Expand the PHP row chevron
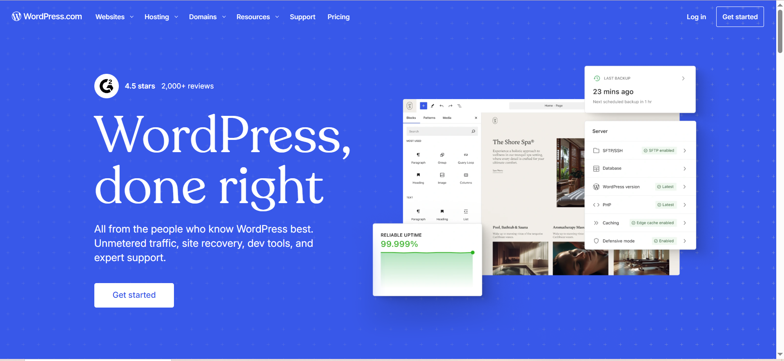This screenshot has height=361, width=784. point(685,205)
